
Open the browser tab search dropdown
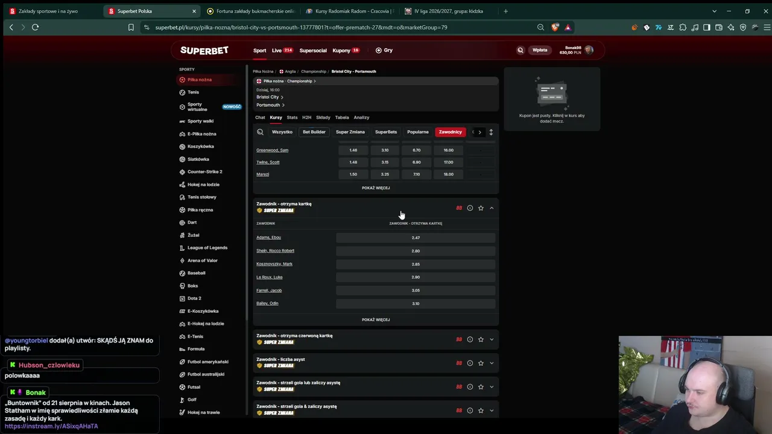[x=715, y=11]
